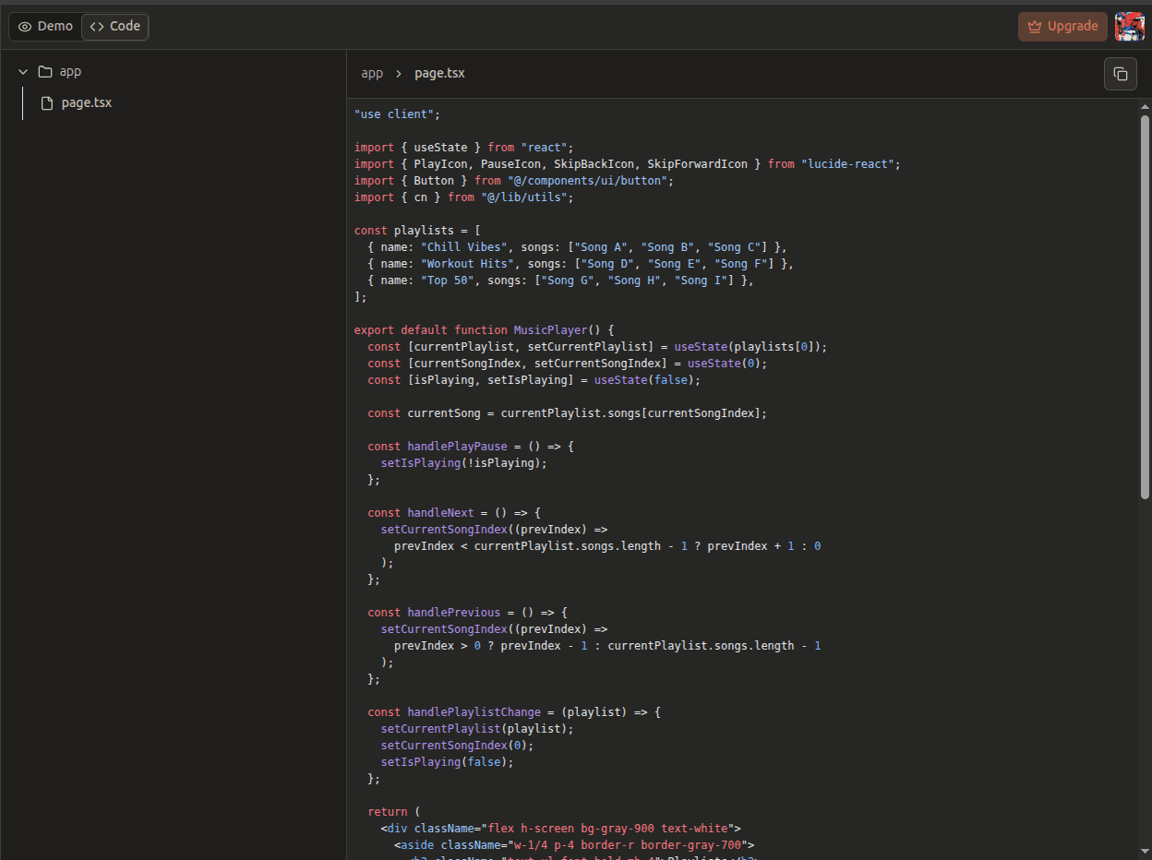
Task: Click the copy code icon
Action: (1120, 74)
